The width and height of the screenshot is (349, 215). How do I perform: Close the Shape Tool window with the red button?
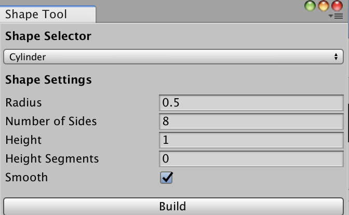point(336,6)
